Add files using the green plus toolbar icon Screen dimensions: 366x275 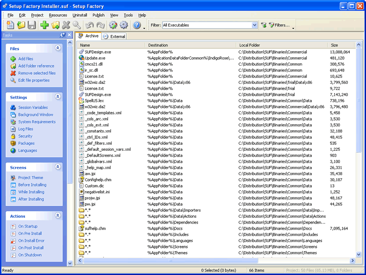point(44,25)
